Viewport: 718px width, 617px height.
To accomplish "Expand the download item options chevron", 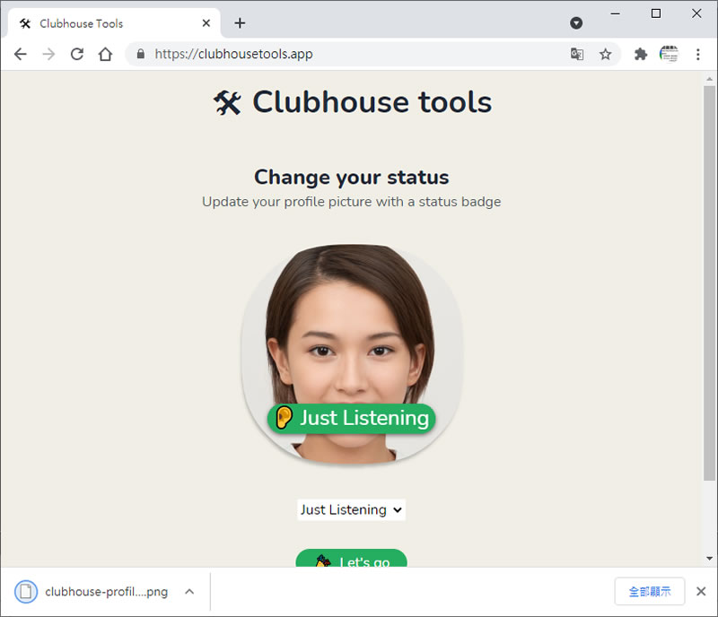I will click(189, 591).
